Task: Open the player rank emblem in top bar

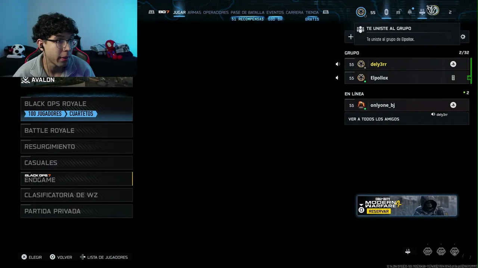Action: [x=361, y=12]
